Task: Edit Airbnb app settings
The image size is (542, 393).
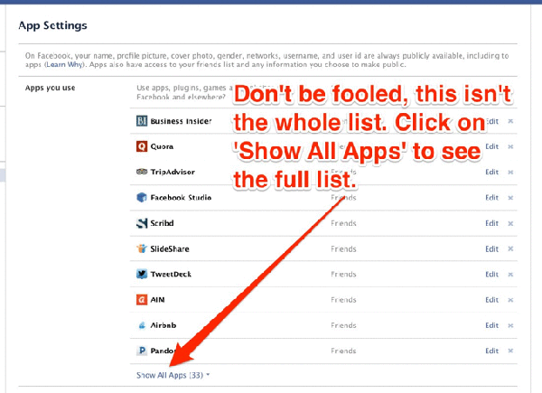Action: (x=492, y=325)
